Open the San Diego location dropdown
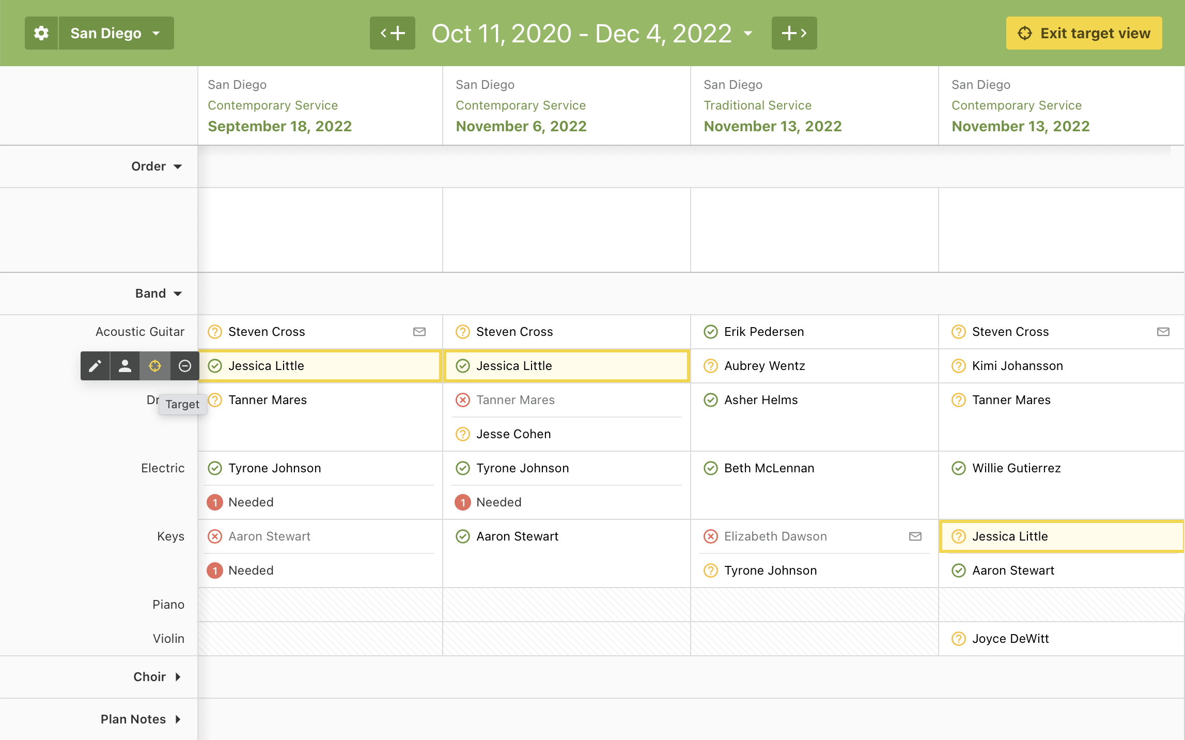The width and height of the screenshot is (1185, 740). click(116, 34)
